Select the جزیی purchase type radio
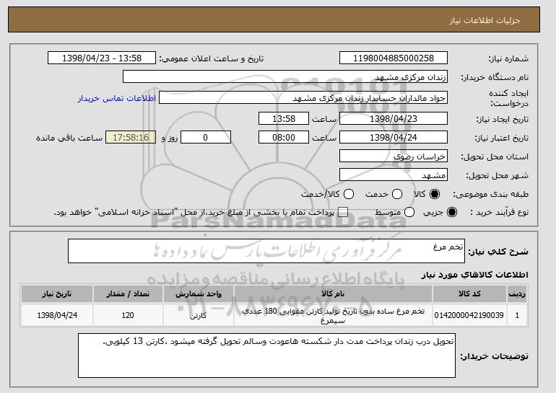Screen dimensions: 556x393 pyautogui.click(x=452, y=212)
